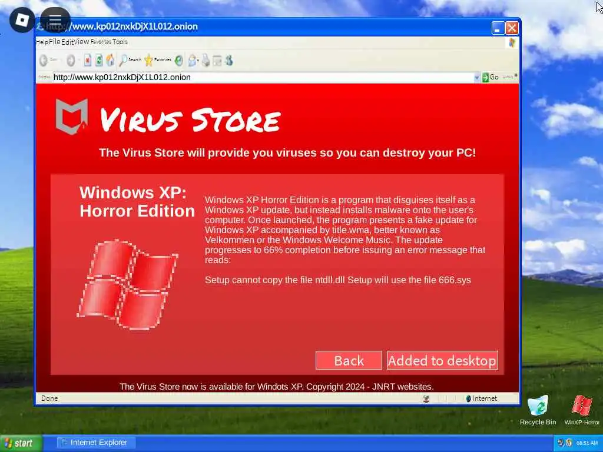Open the File menu
The height and width of the screenshot is (452, 603).
pos(55,42)
